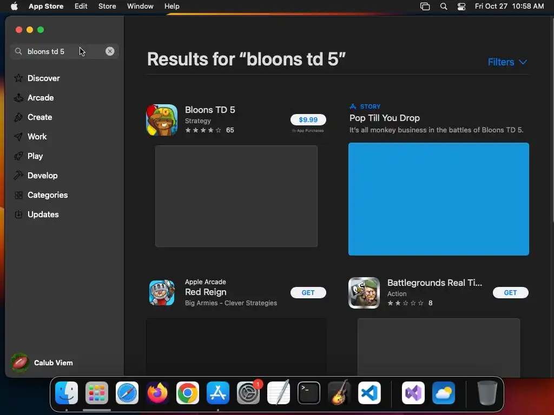Screen dimensions: 554x415
Task: Open the Bloons TD 5 app icon
Action: (x=162, y=120)
